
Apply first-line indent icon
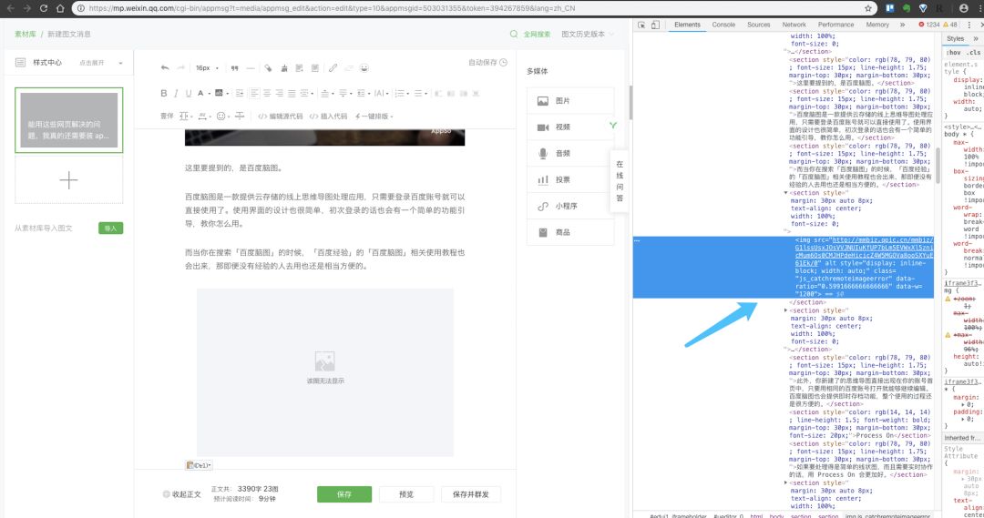click(x=240, y=93)
